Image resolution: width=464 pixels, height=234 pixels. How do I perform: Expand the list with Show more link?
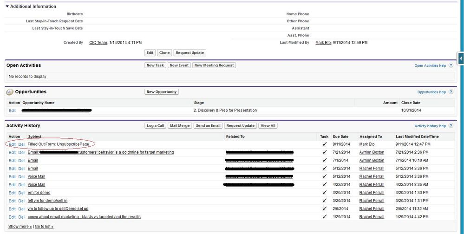point(20,227)
